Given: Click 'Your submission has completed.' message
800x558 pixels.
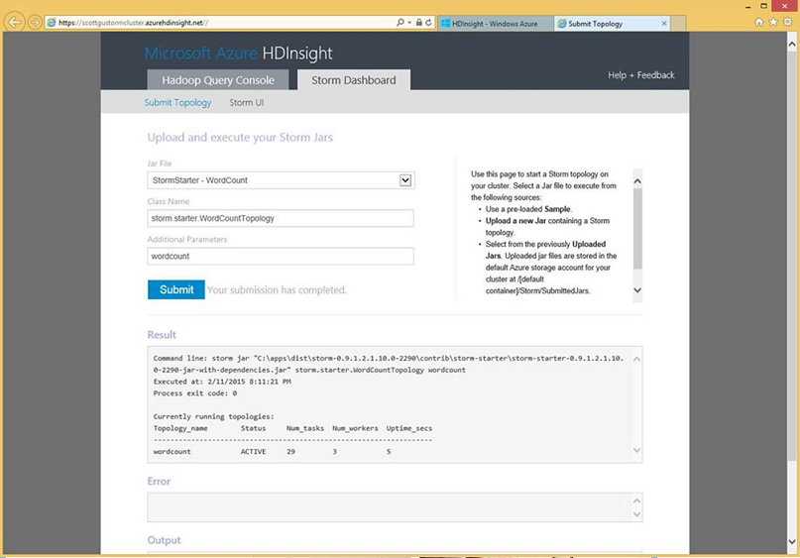Looking at the screenshot, I should click(277, 289).
